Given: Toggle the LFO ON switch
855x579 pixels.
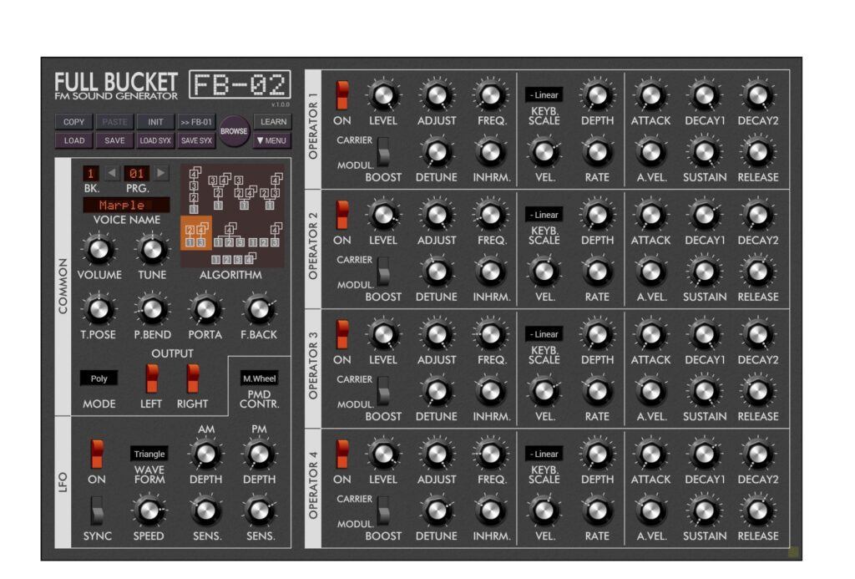Looking at the screenshot, I should (x=97, y=454).
